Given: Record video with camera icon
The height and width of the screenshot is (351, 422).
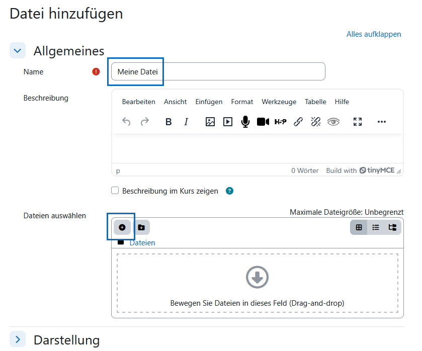Looking at the screenshot, I should (263, 122).
